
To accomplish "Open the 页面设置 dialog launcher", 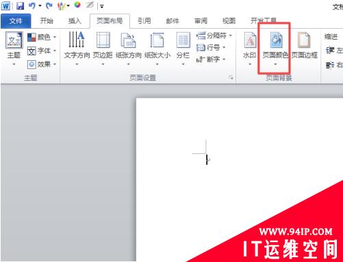I will [231, 78].
